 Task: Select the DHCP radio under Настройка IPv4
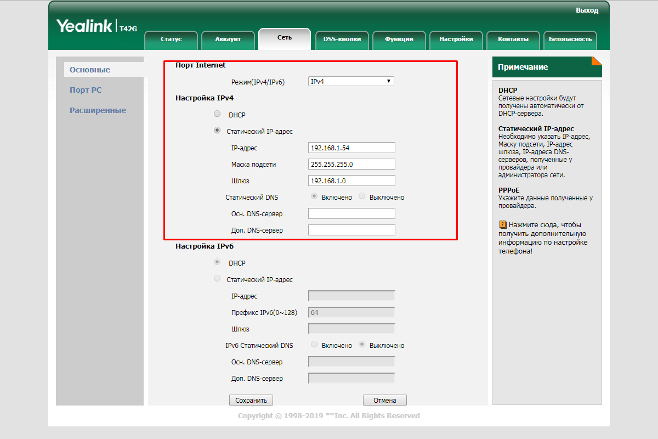[217, 114]
